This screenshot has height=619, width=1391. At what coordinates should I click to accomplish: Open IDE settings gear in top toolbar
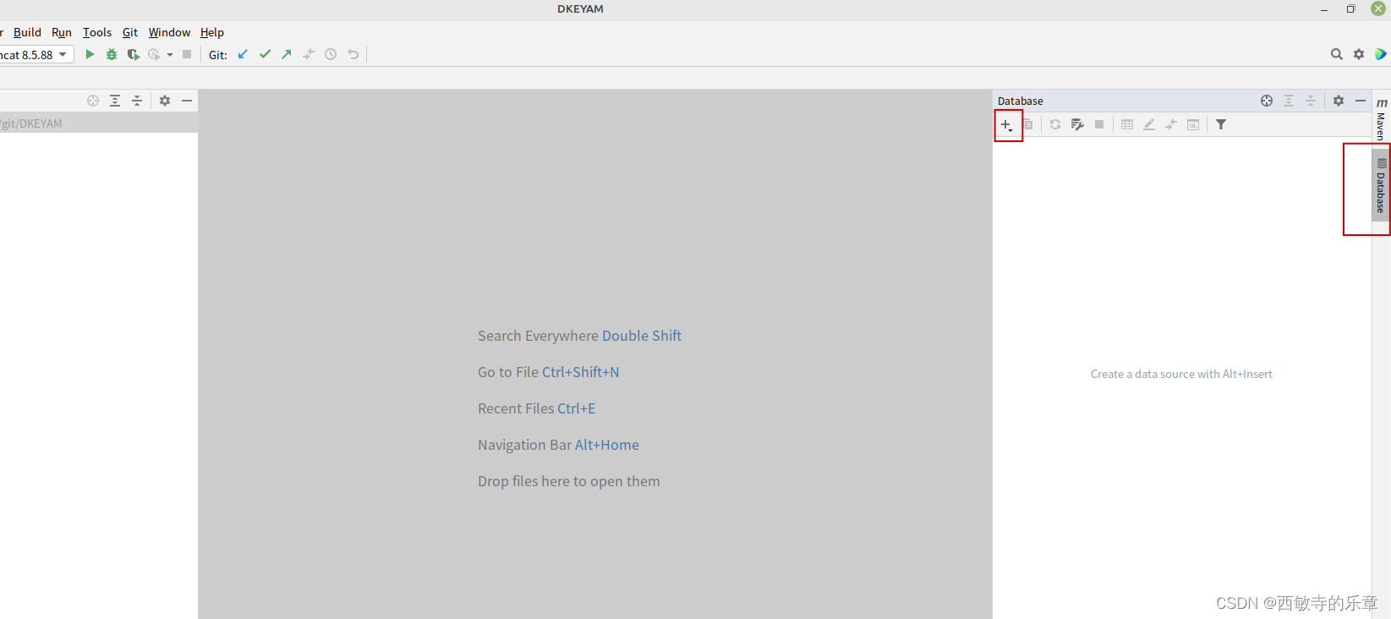tap(1359, 54)
